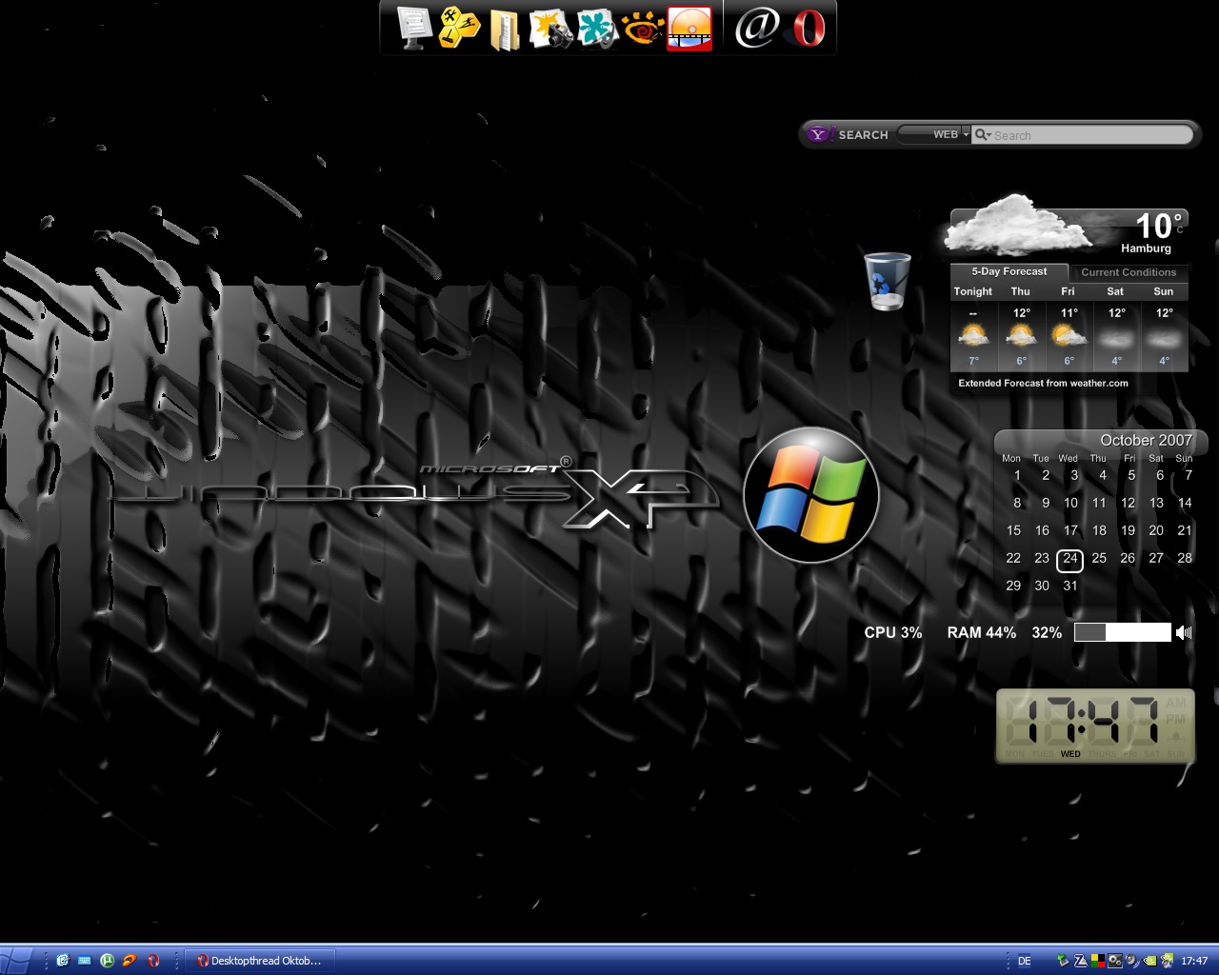Mute via the speaker icon
1219x975 pixels.
1184,632
